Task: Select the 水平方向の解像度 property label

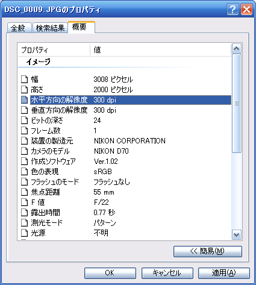Action: (x=59, y=100)
